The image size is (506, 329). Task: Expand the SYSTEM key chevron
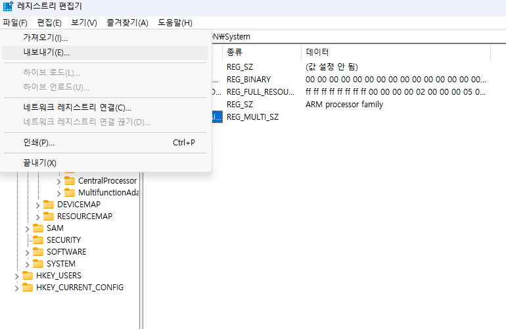27,264
